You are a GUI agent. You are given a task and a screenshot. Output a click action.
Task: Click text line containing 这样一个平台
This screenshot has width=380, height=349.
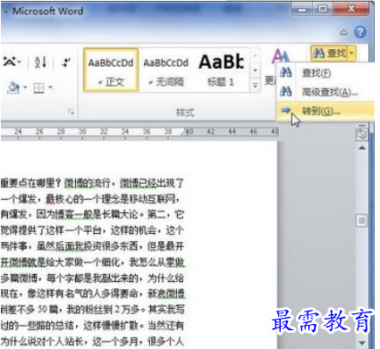(x=92, y=230)
